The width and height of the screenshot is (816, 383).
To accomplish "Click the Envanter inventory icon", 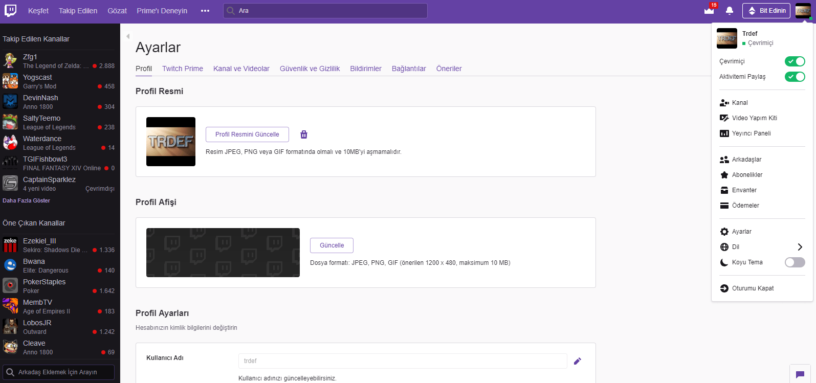I will click(724, 190).
